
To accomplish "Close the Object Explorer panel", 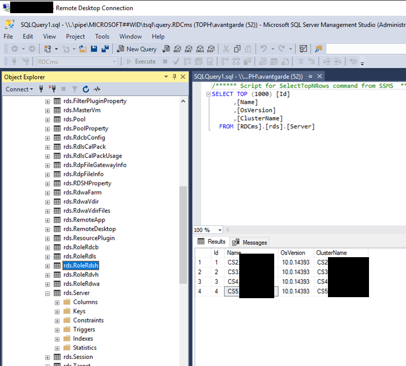I will point(183,77).
